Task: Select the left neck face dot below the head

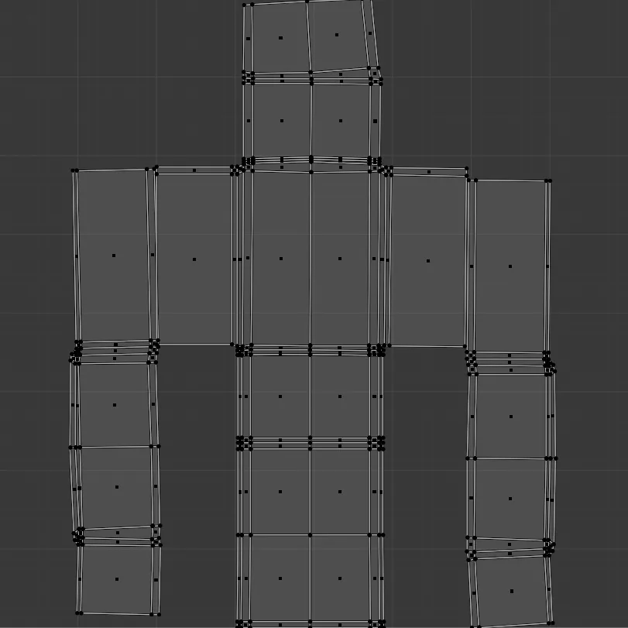Action: pyautogui.click(x=282, y=121)
